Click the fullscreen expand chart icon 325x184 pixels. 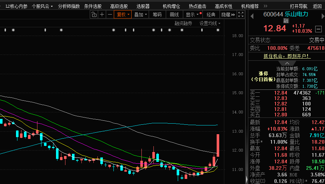click(241, 15)
